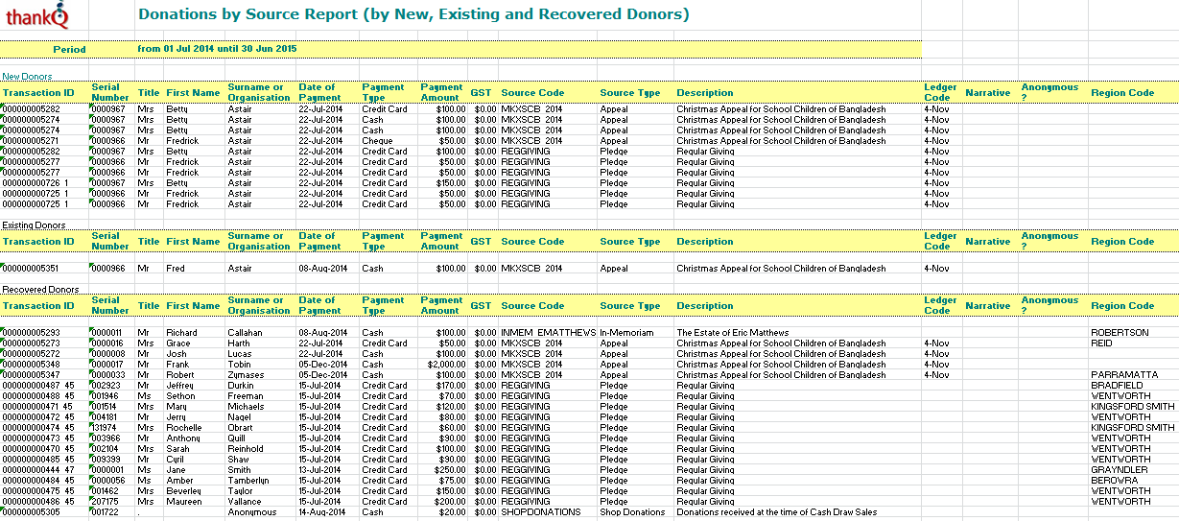
Task: Select description 'The Estate of Eric Matthews'
Action: coord(734,333)
